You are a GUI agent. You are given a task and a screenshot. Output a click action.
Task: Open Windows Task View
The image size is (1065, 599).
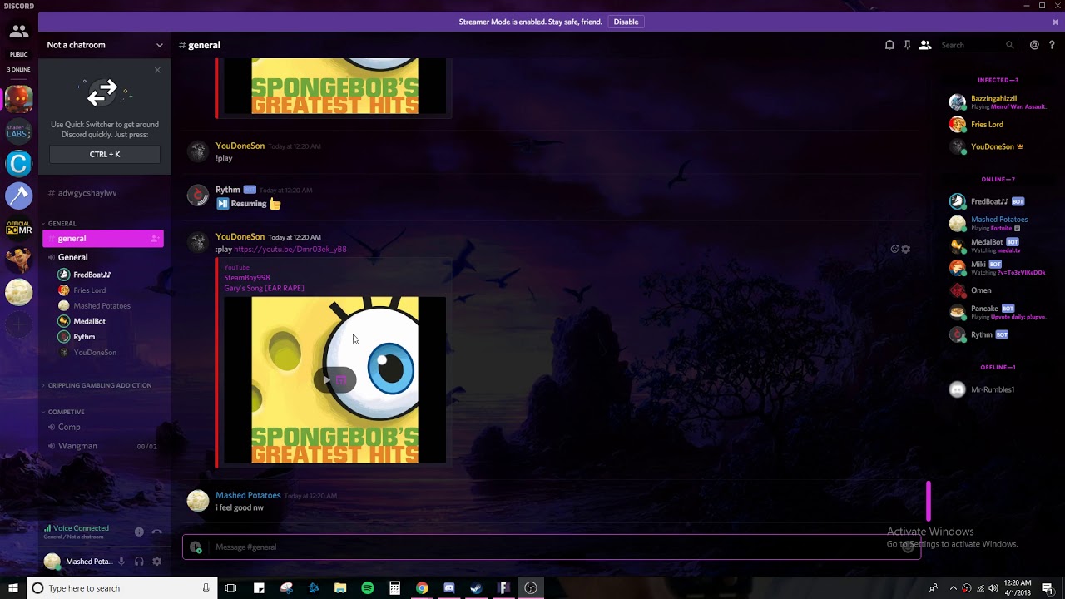point(230,588)
